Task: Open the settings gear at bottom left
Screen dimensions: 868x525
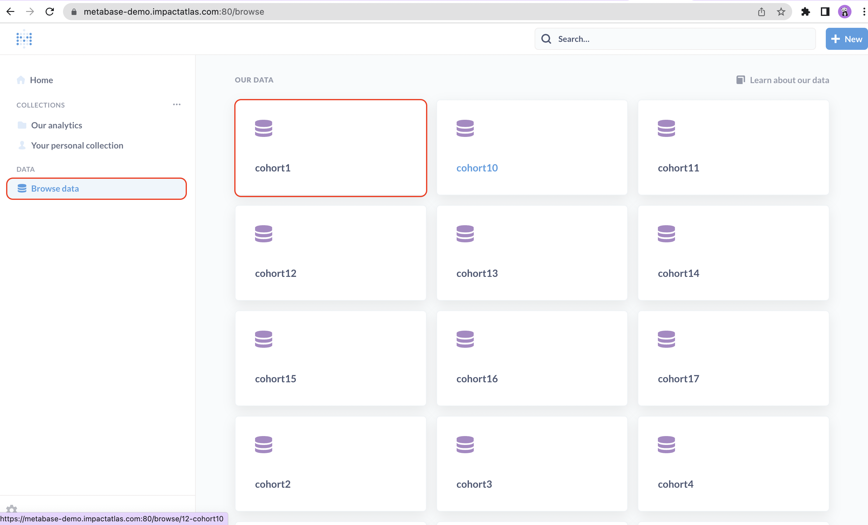Action: pos(11,508)
